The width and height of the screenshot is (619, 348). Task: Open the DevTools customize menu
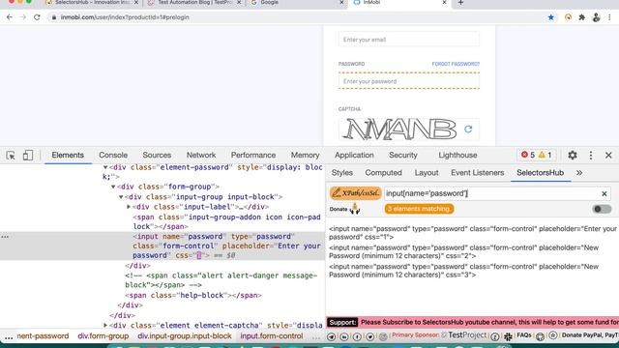point(591,155)
